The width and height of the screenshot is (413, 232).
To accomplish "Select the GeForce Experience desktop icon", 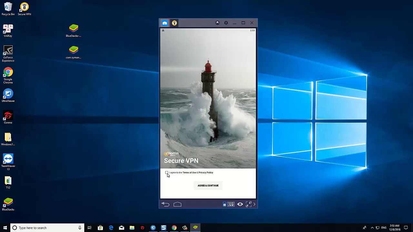I will click(8, 54).
